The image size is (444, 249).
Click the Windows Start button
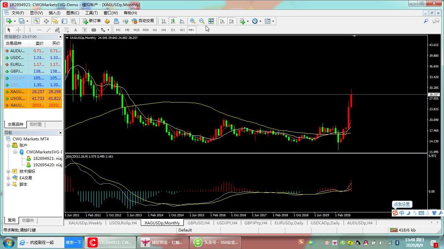point(8,242)
